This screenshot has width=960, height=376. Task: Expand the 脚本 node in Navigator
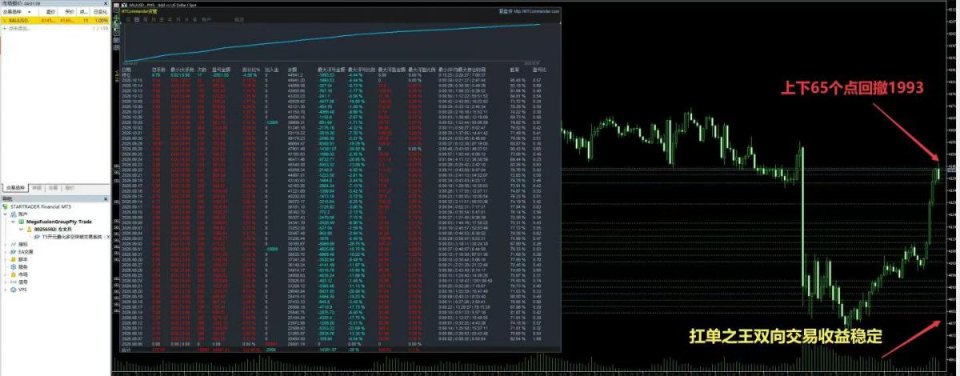click(x=6, y=259)
